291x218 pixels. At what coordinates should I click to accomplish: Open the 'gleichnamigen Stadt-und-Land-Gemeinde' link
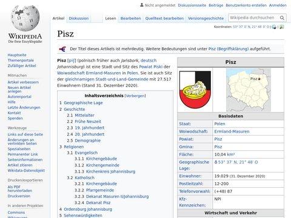click(x=107, y=79)
